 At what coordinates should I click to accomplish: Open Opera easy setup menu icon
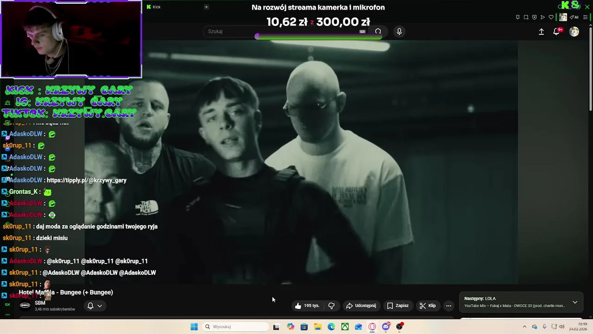tap(585, 17)
